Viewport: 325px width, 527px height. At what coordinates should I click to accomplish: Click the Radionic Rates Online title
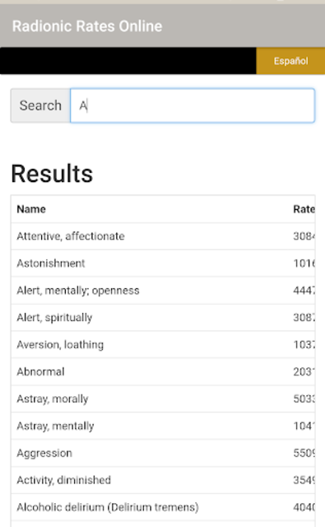(87, 26)
